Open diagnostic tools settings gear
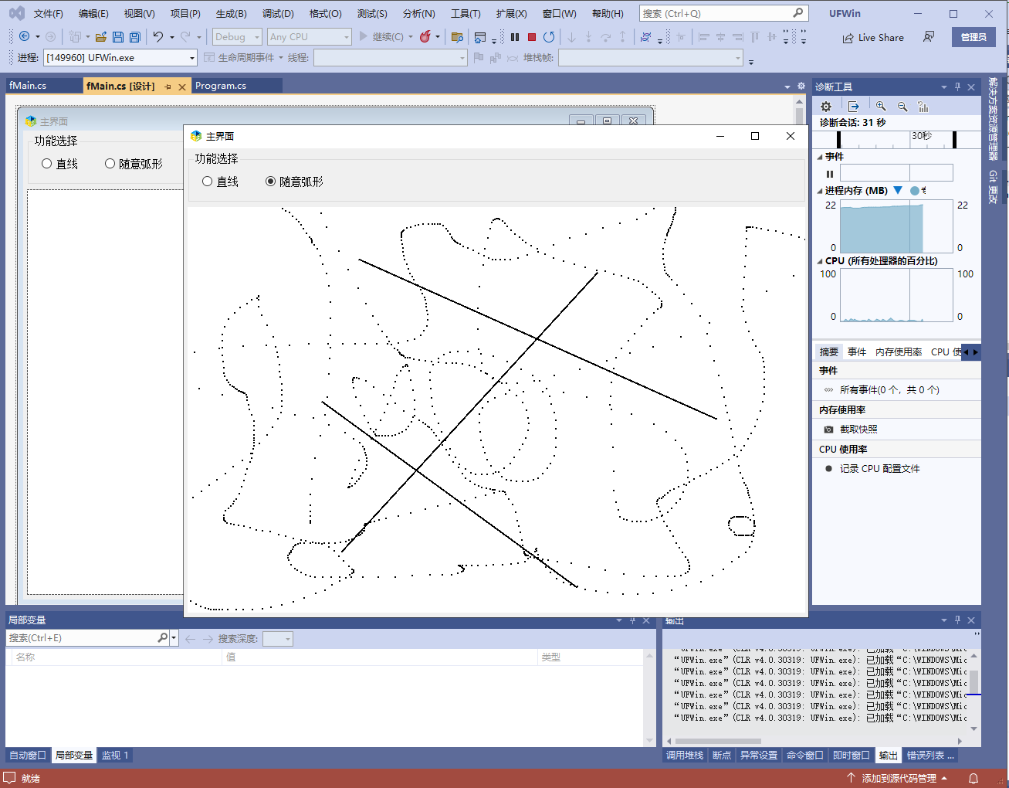The height and width of the screenshot is (788, 1009). pyautogui.click(x=826, y=107)
